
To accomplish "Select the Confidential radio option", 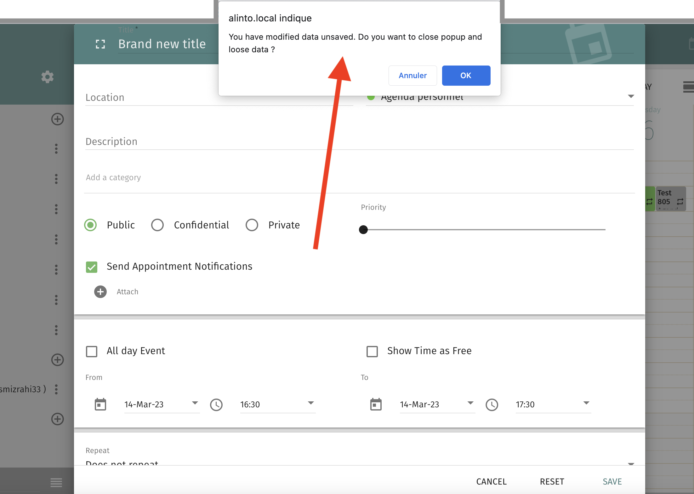I will (157, 225).
